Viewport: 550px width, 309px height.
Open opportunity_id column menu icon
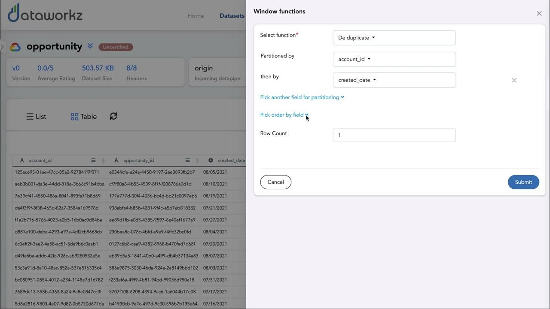point(187,161)
